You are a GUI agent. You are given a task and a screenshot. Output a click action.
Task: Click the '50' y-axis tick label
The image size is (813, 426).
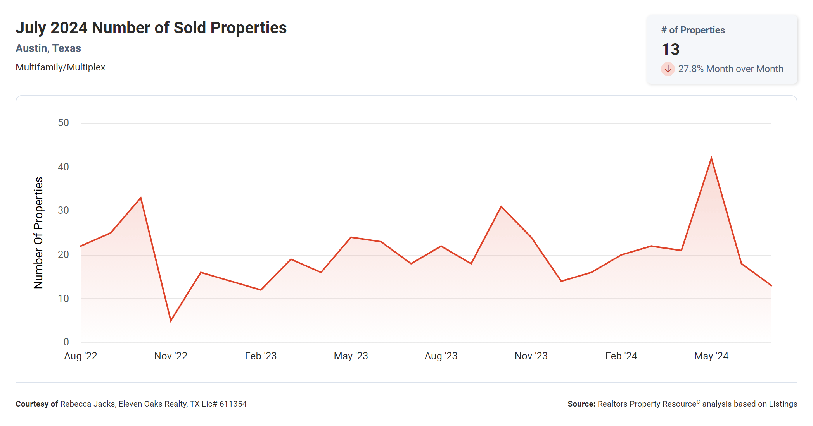coord(63,123)
